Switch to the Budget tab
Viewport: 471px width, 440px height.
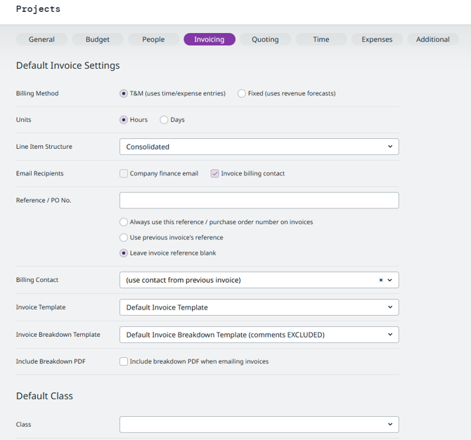98,39
